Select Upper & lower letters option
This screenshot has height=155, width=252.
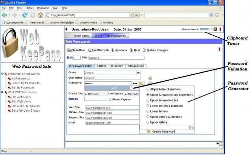[x=148, y=100]
